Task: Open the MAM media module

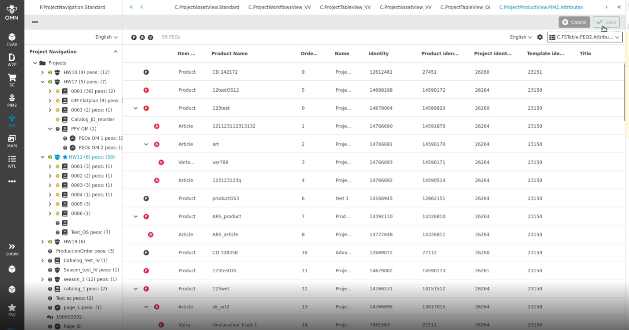Action: click(x=12, y=140)
